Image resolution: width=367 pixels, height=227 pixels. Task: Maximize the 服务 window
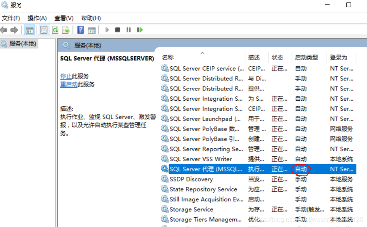pos(348,5)
